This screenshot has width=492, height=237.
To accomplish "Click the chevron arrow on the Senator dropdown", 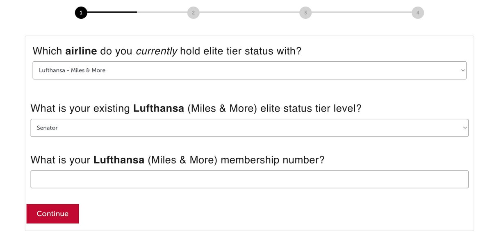I will point(465,128).
